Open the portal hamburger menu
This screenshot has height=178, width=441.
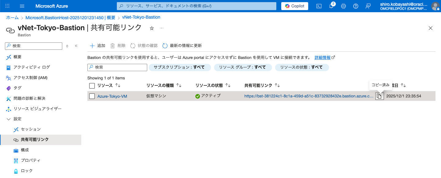[x=22, y=6]
